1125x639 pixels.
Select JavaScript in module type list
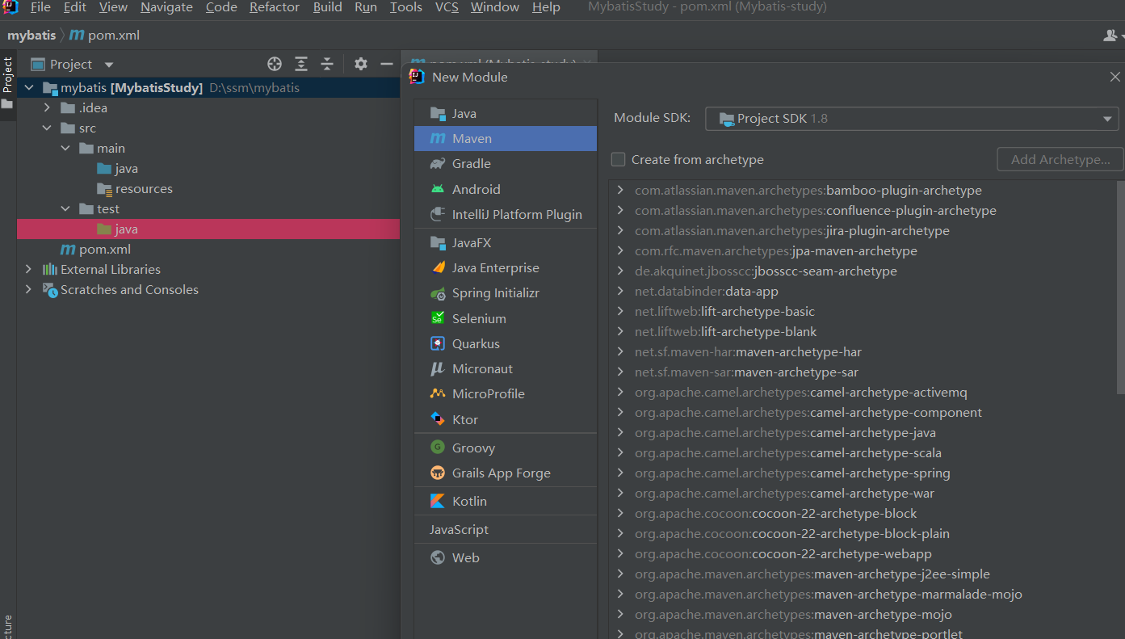click(459, 530)
